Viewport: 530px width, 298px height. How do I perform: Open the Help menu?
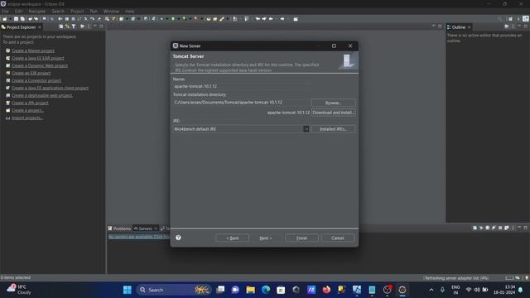[130, 11]
